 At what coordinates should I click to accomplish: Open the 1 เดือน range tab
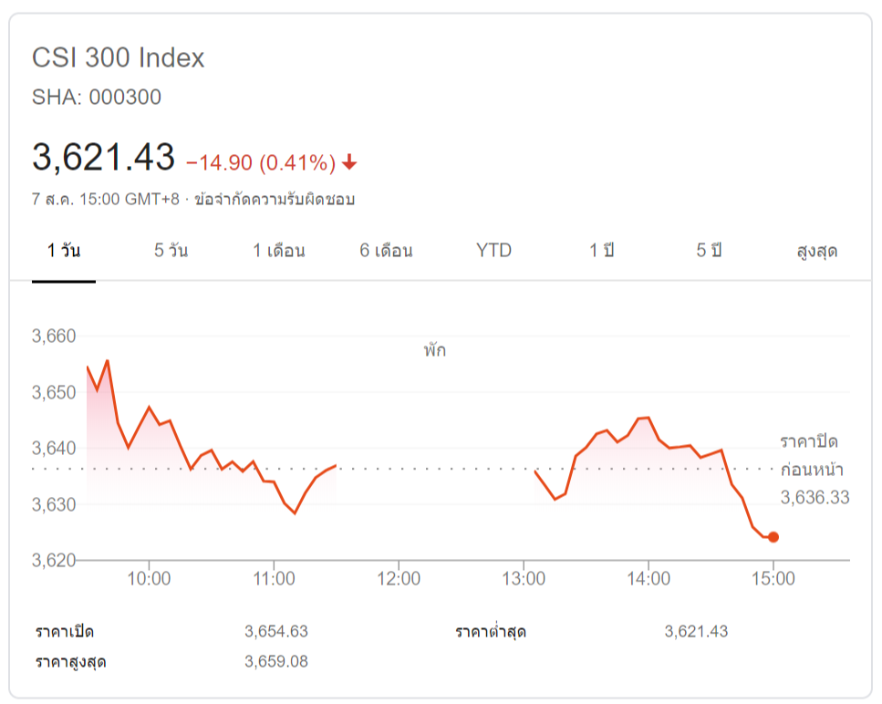(279, 251)
